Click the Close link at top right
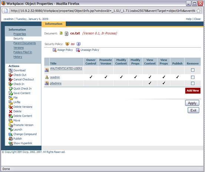205x172 pixels. pos(197,19)
